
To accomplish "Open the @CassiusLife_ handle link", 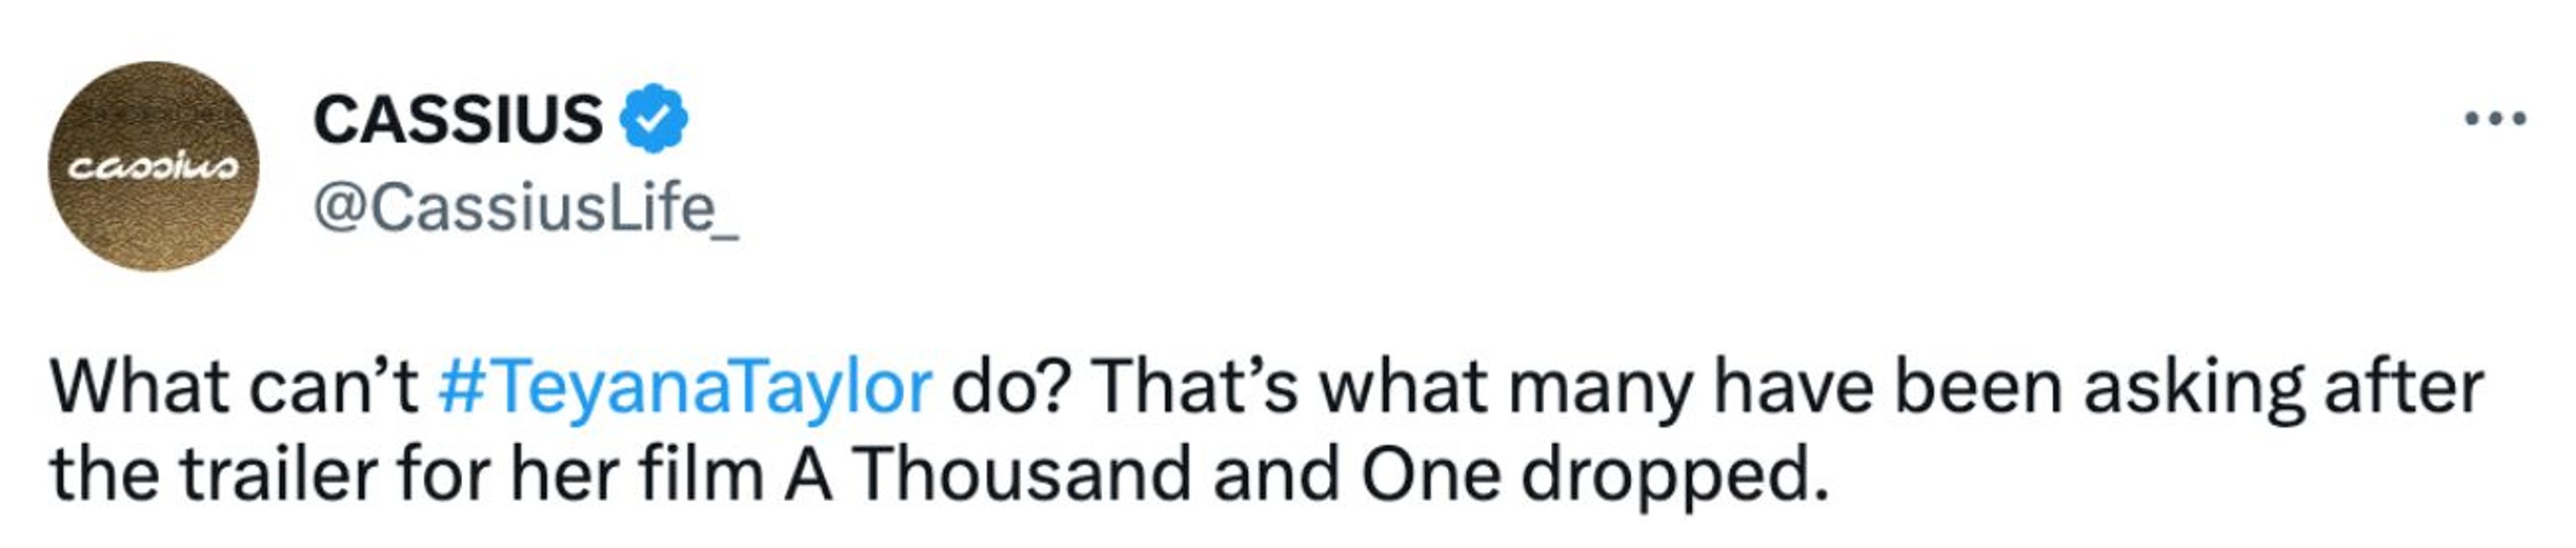I will point(525,208).
